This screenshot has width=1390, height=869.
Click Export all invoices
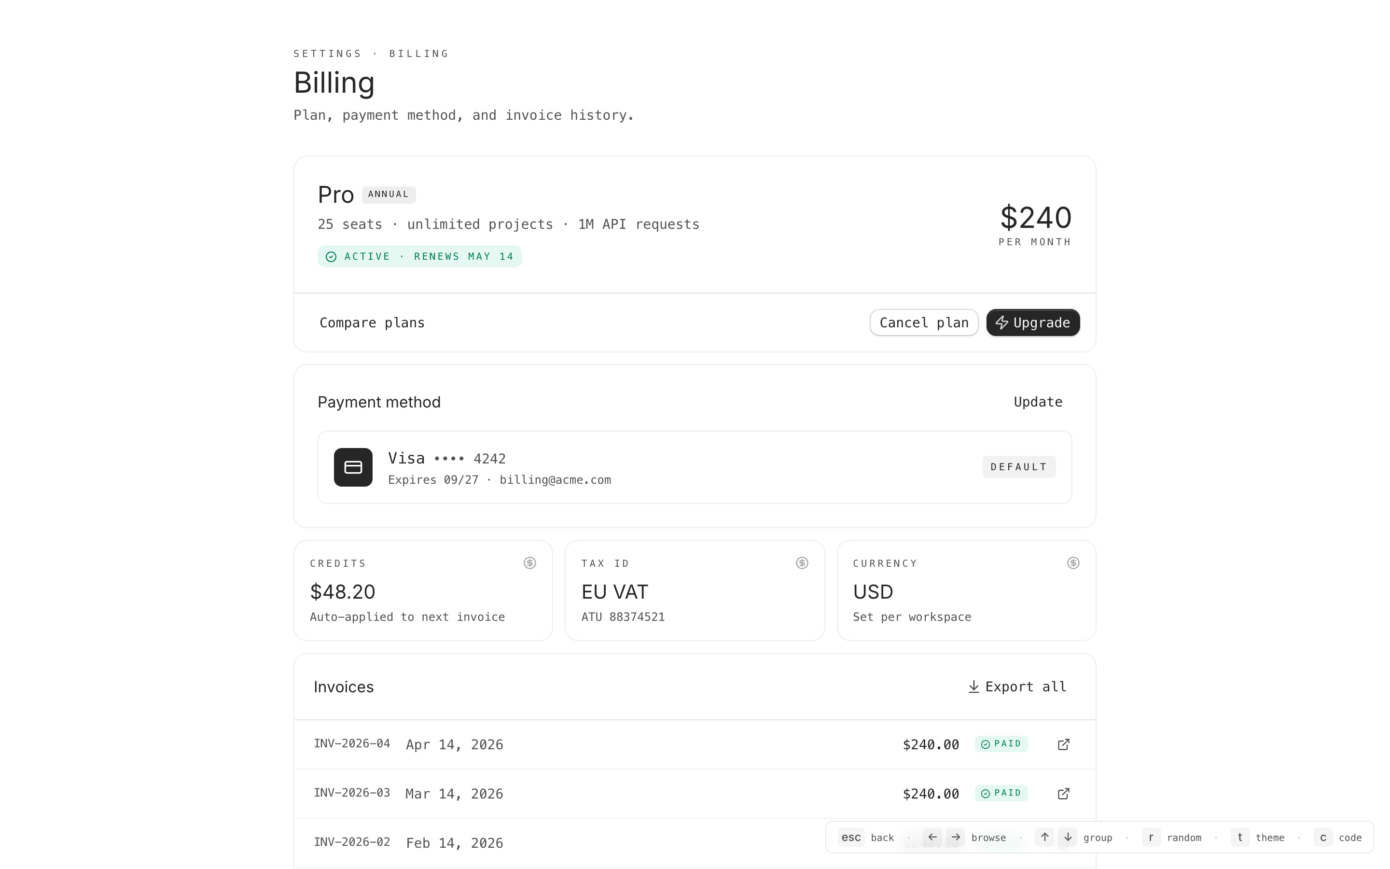click(x=1017, y=687)
